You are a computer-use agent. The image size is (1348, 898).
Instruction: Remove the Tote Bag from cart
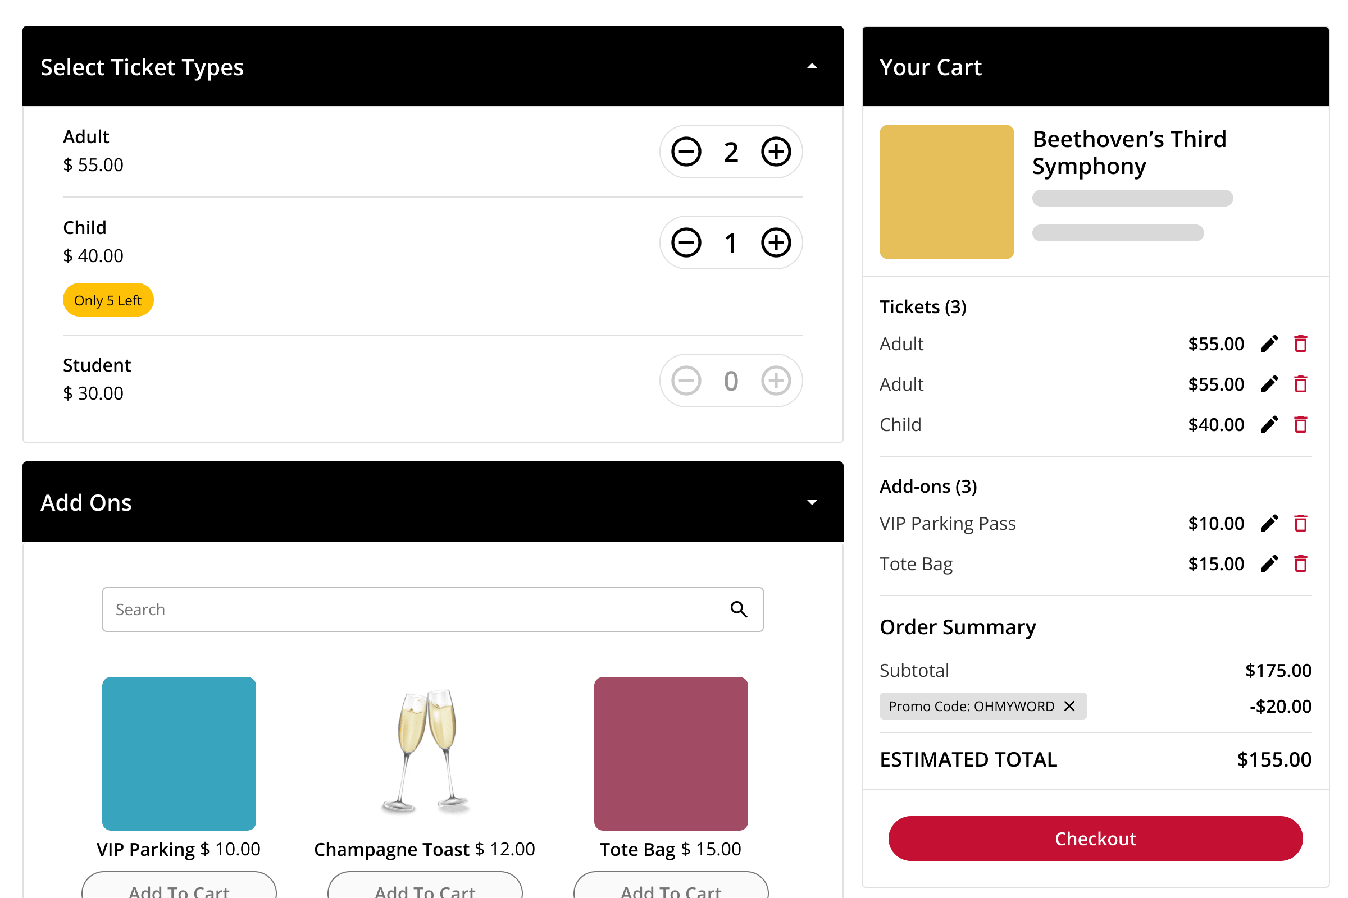click(1301, 563)
